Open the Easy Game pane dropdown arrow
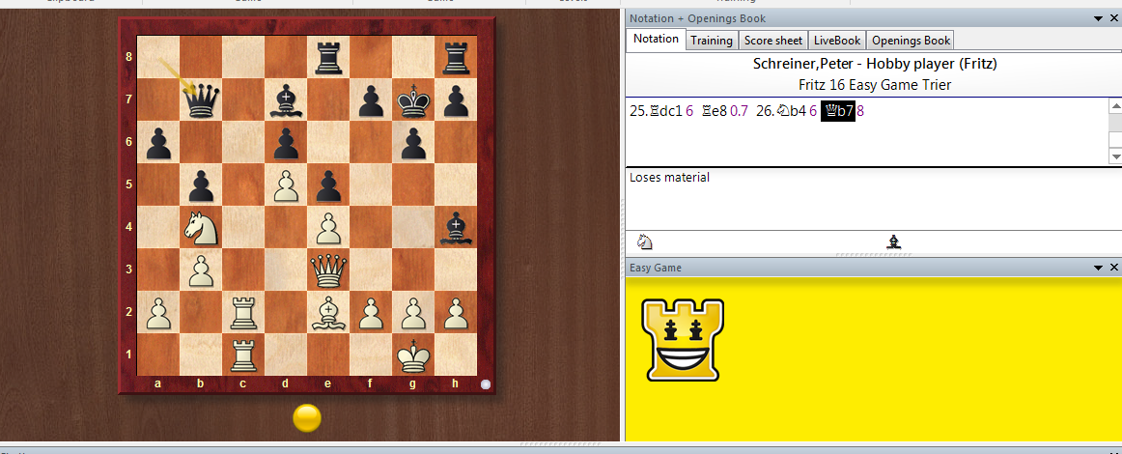 [x=1099, y=268]
